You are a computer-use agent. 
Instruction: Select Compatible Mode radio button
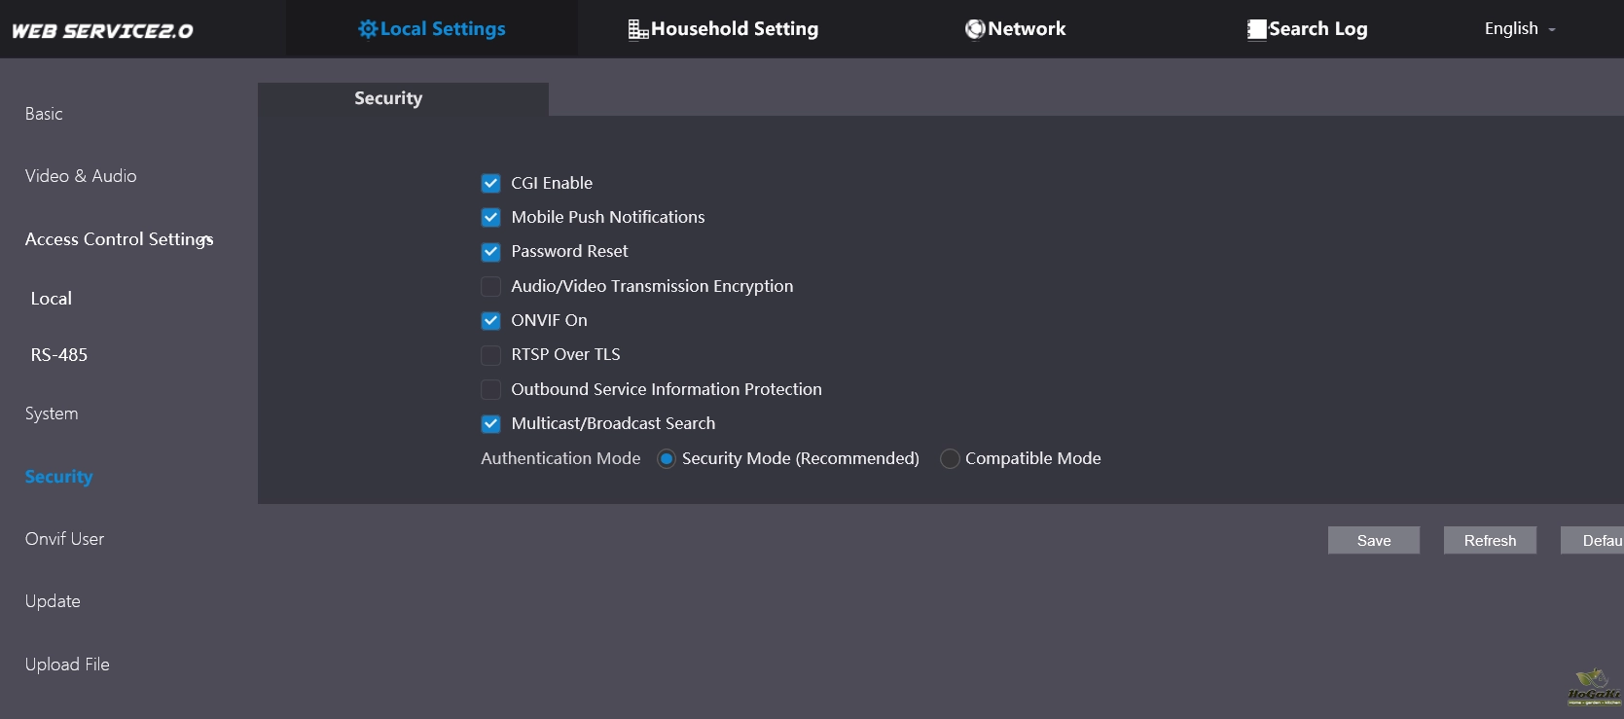point(950,459)
